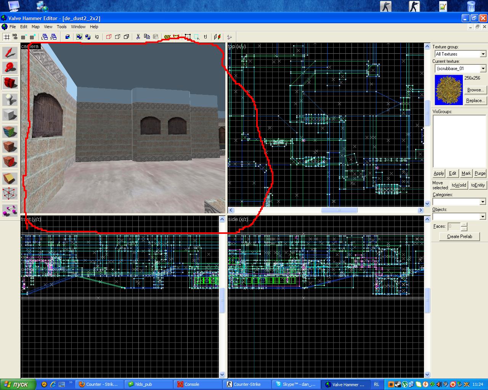Open the View menu
The width and height of the screenshot is (488, 390).
(48, 27)
